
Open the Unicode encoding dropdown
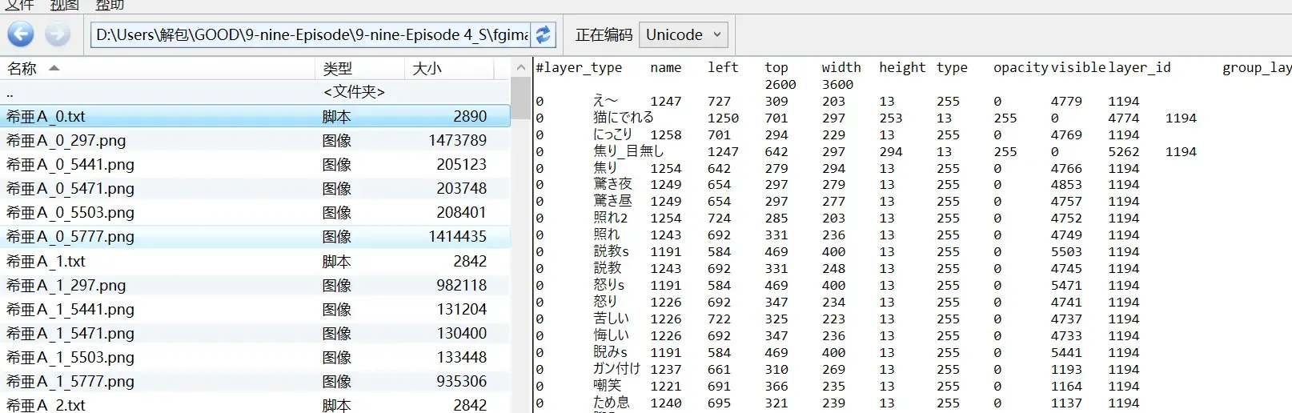click(x=684, y=34)
